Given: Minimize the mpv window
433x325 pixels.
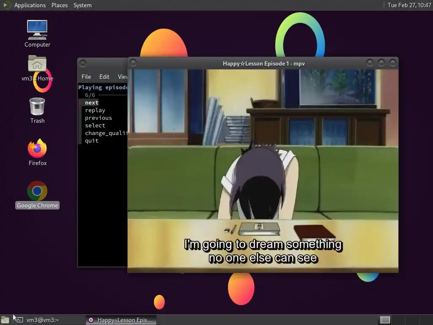Looking at the screenshot, I should [370, 63].
